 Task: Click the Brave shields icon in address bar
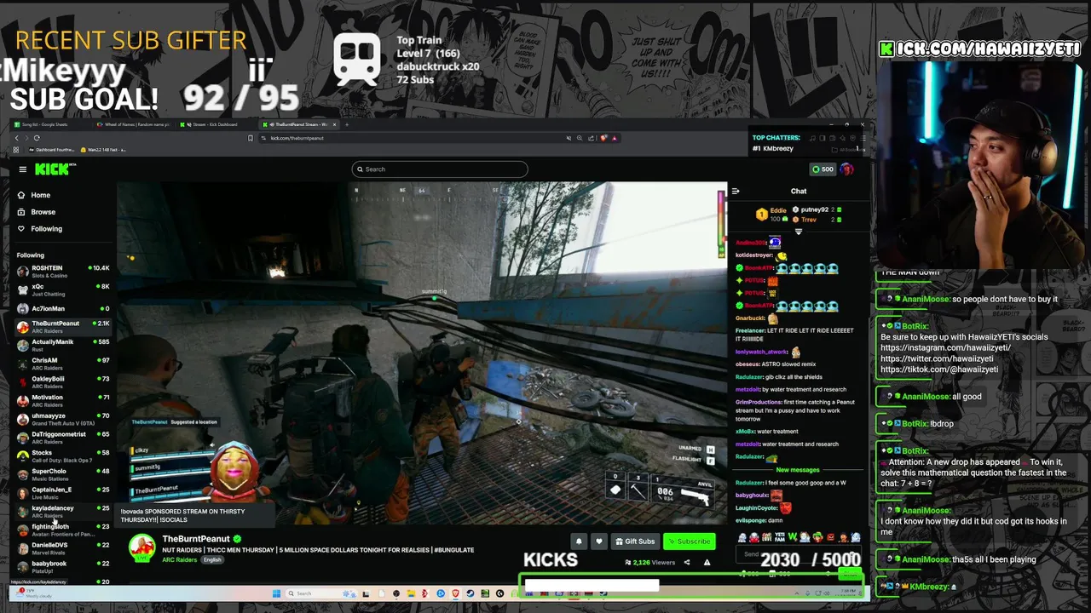point(603,138)
